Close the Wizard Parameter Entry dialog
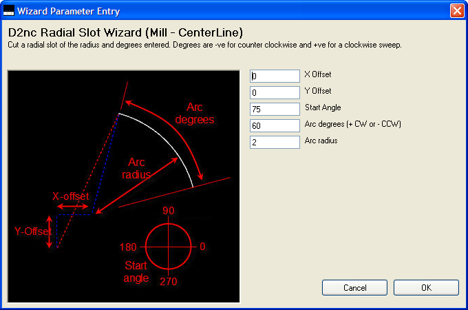This screenshot has width=468, height=310. point(457,11)
